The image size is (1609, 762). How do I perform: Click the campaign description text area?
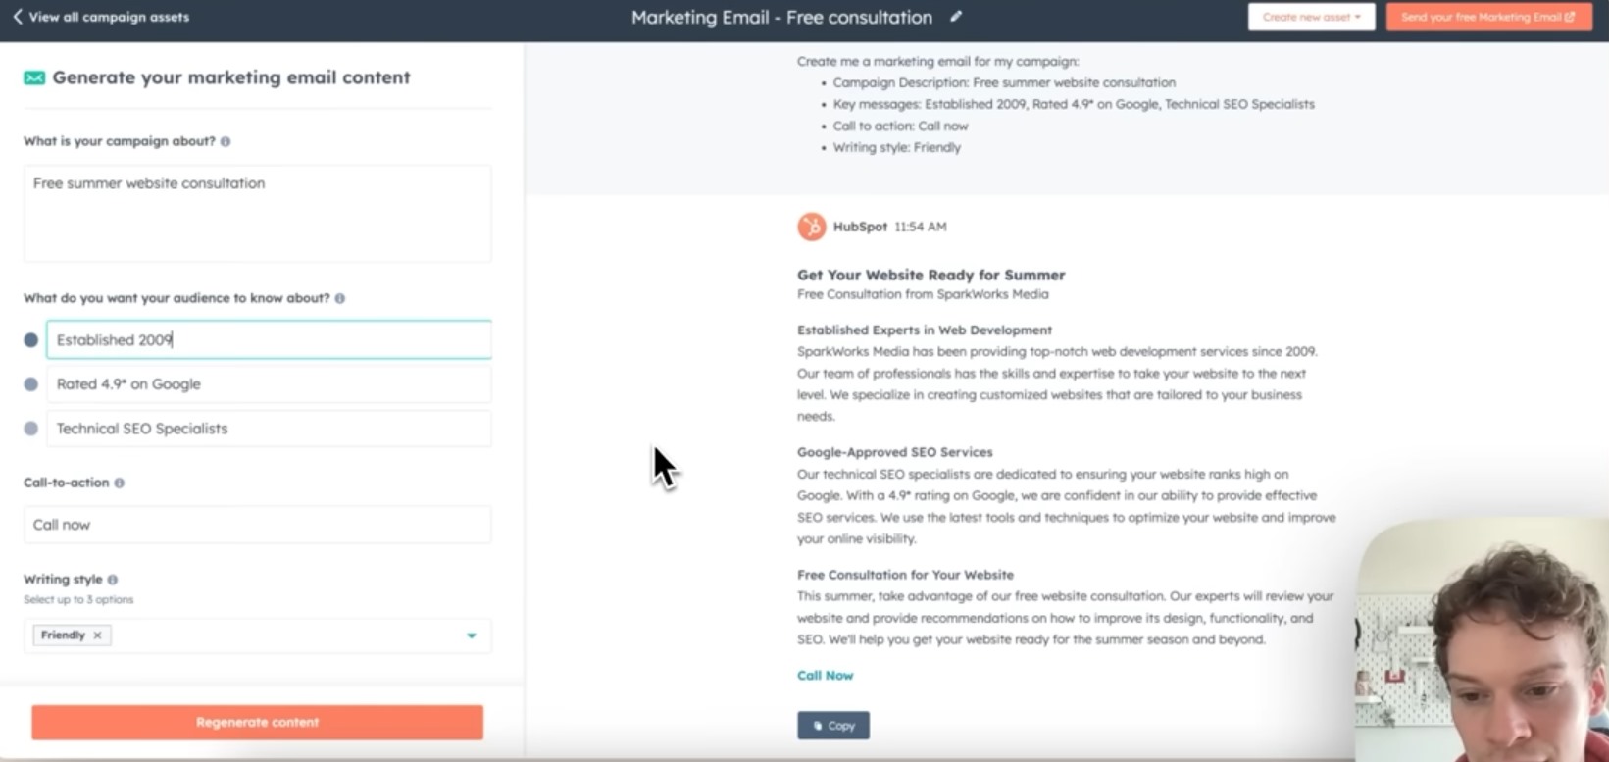(x=257, y=214)
